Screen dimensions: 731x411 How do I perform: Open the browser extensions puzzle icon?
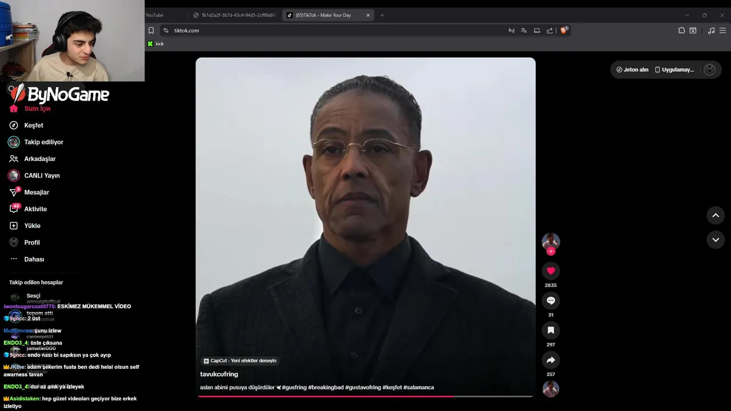click(x=681, y=30)
